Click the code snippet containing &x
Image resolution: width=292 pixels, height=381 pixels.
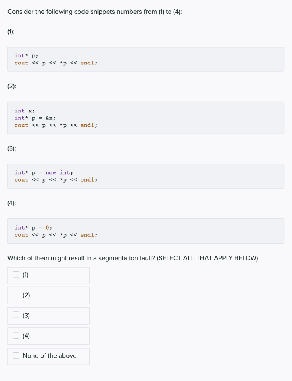(146, 117)
